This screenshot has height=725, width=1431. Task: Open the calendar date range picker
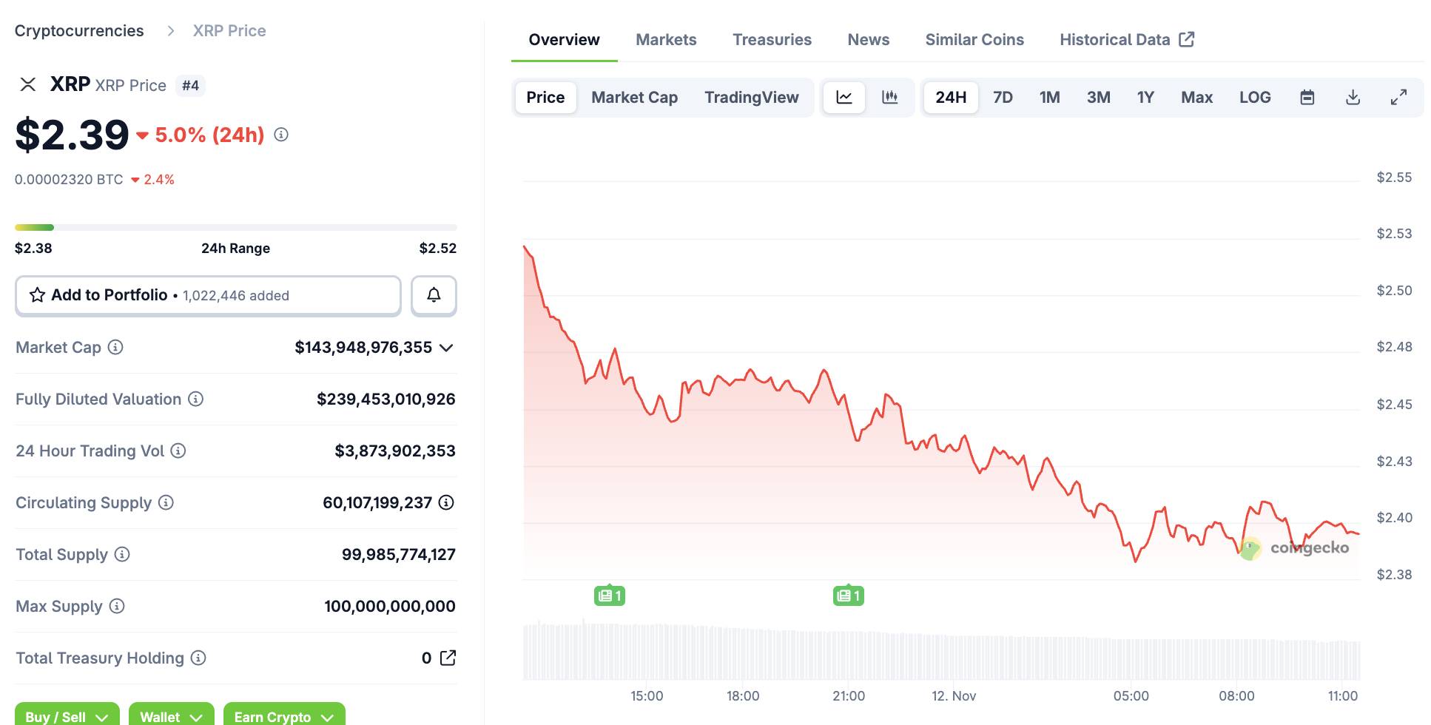pos(1307,98)
